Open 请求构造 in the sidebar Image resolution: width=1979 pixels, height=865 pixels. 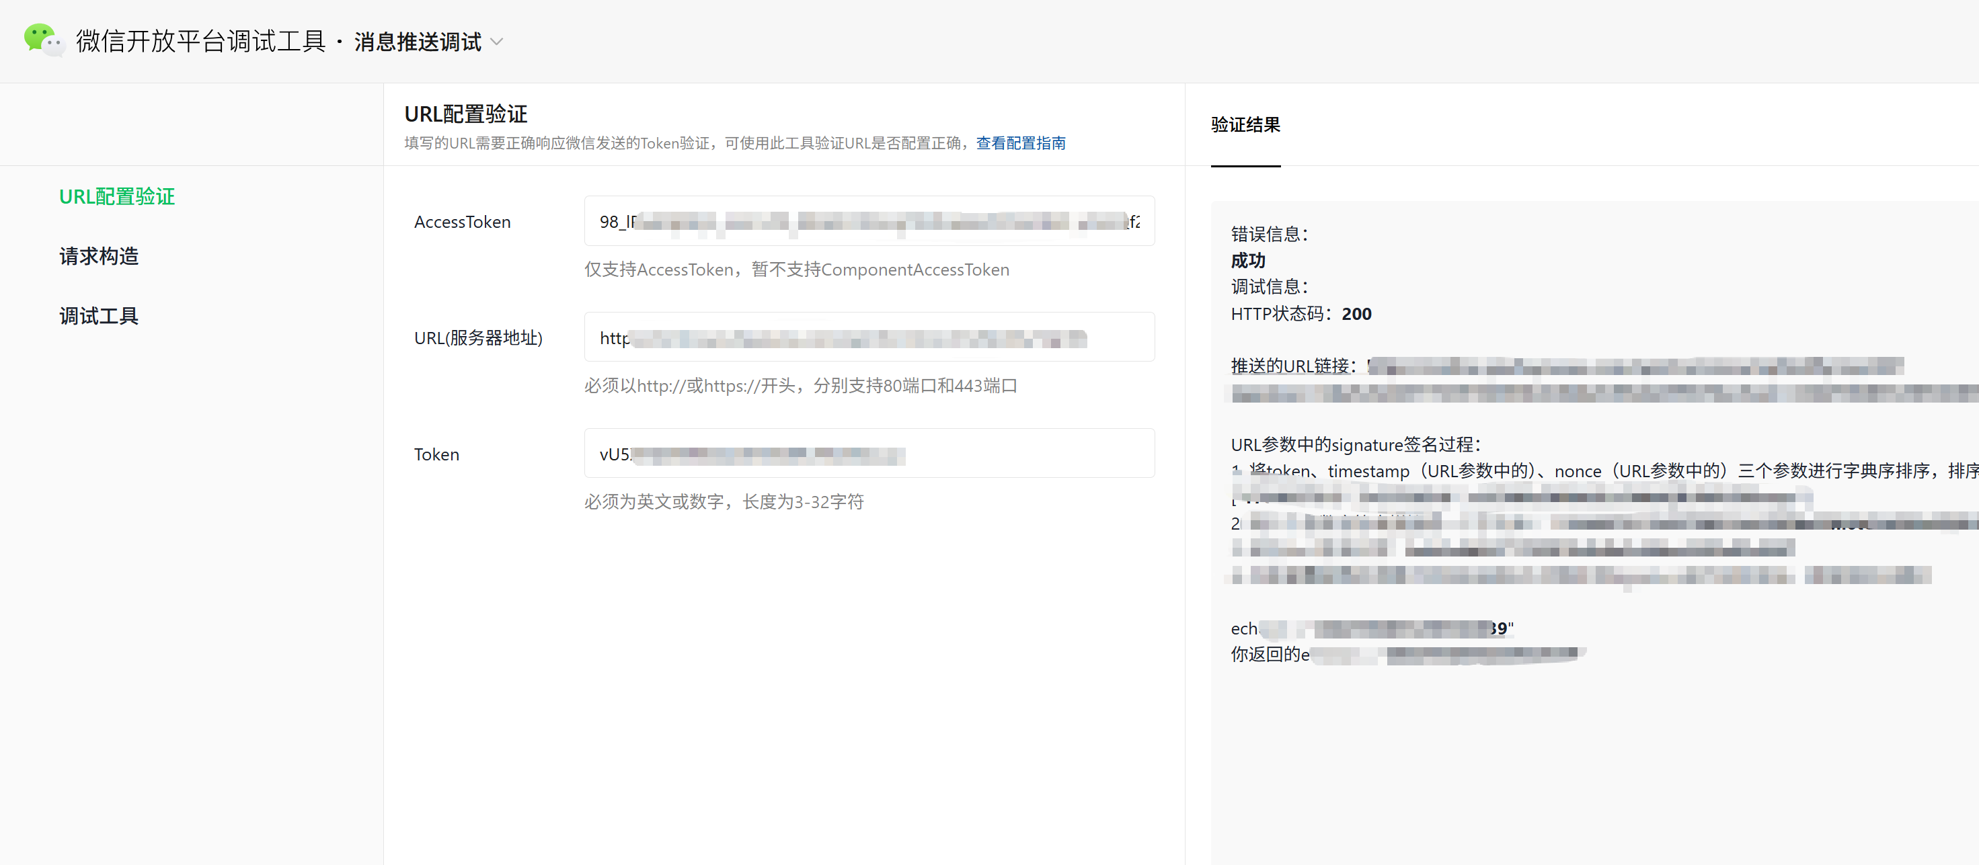coord(98,256)
